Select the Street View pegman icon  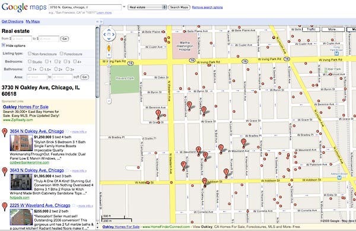(x=109, y=48)
